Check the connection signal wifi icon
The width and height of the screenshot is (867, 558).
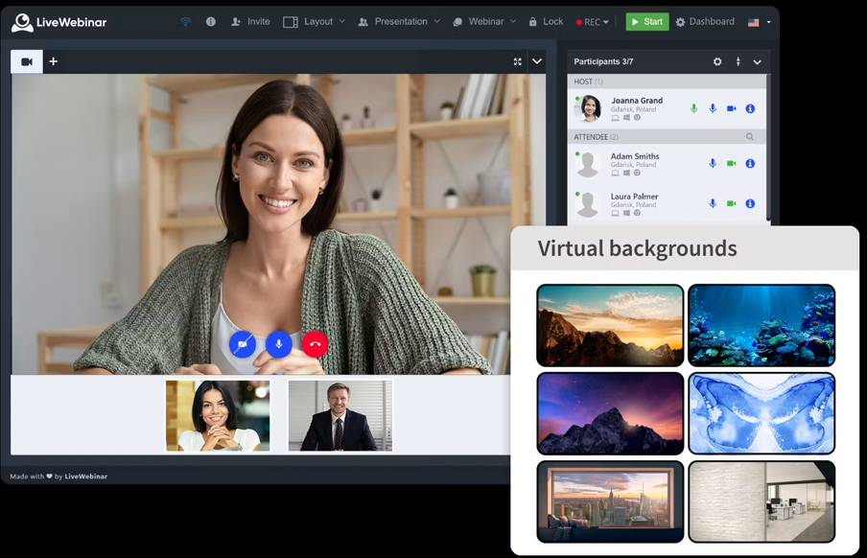[185, 21]
